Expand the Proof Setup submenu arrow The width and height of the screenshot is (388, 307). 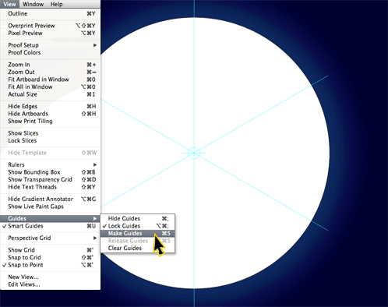[95, 45]
